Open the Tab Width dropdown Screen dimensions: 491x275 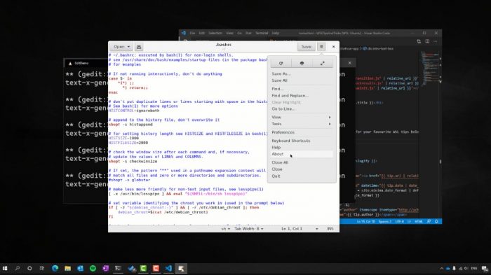pyautogui.click(x=249, y=229)
